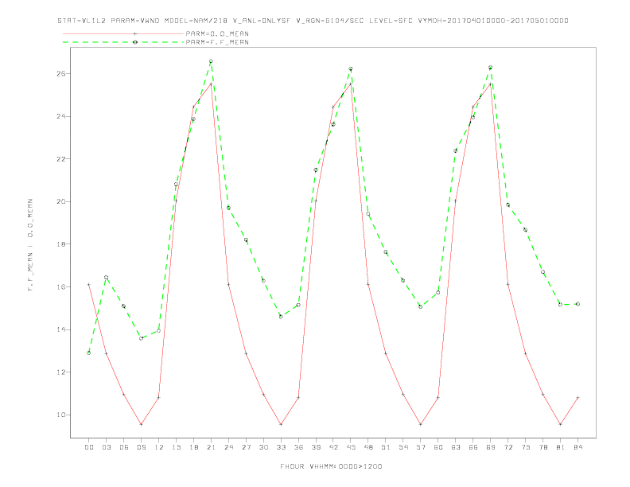Screen dimensions: 630x487
Task: Click the x-axis forecast hour label 15
Action: pyautogui.click(x=177, y=447)
